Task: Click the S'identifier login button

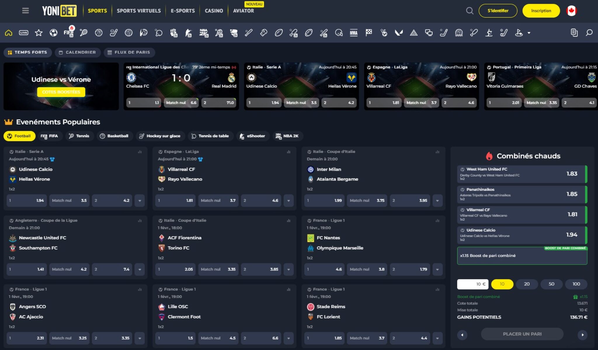Action: 498,11
